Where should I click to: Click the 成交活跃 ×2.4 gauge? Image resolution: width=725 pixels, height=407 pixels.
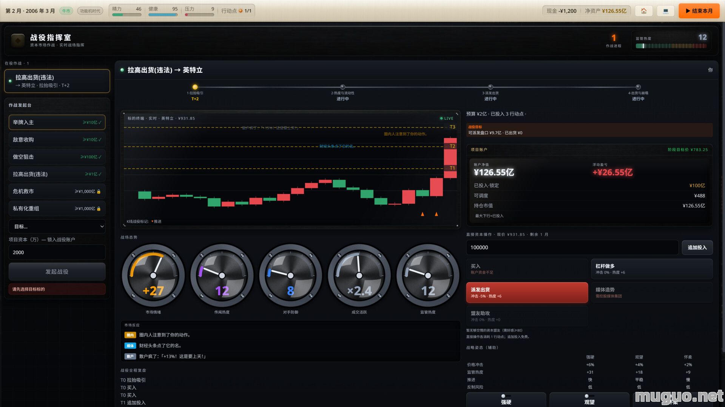(359, 275)
